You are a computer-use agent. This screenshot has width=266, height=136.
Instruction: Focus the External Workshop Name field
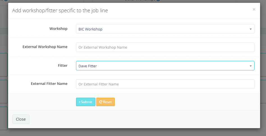[165, 47]
